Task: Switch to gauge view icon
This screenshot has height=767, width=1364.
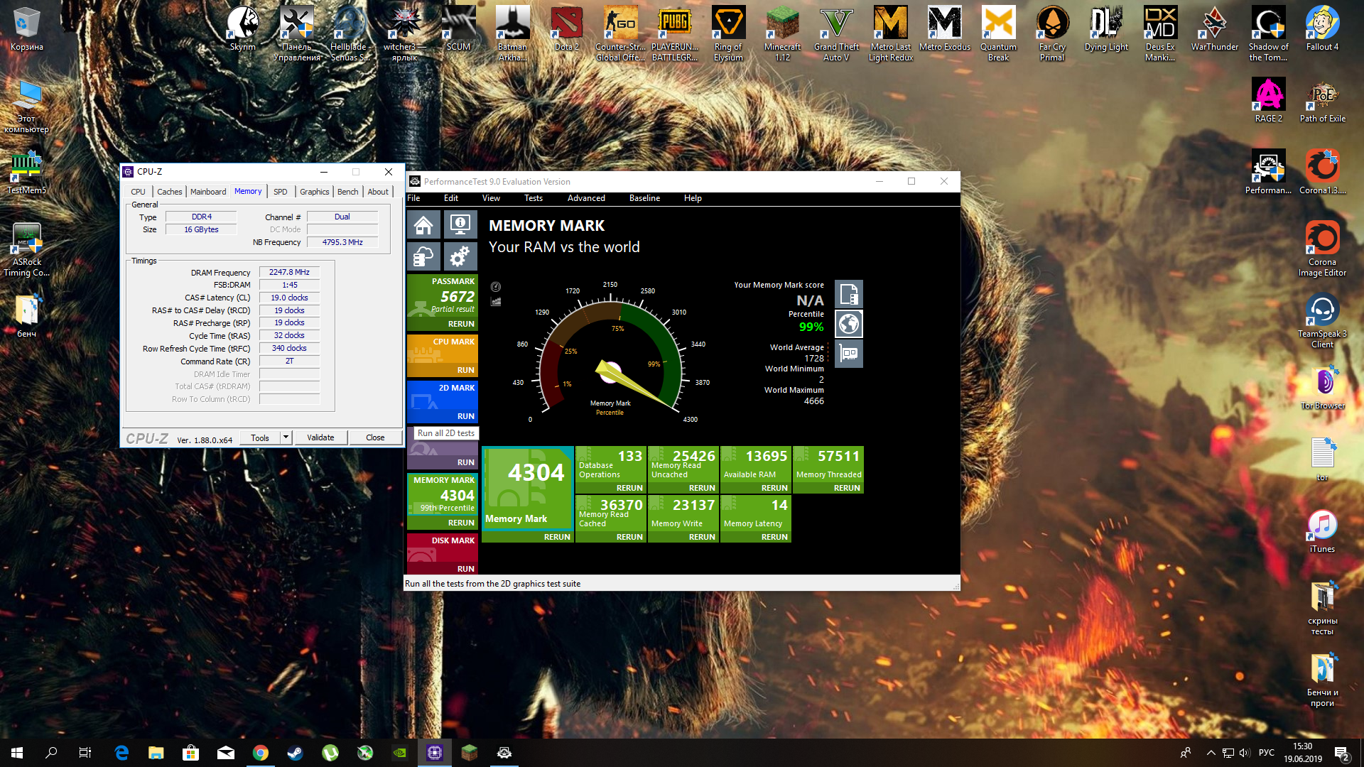Action: [x=496, y=287]
